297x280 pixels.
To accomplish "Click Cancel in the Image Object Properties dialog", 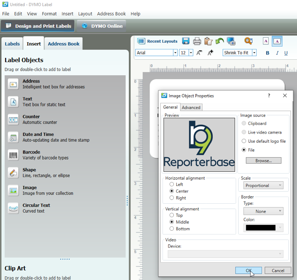I will point(278,271).
